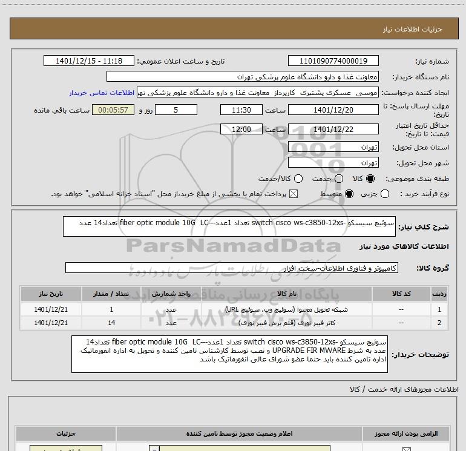The height and width of the screenshot is (451, 466).
Task: Click the تاریخ نیاز column header
Action: pos(51,294)
